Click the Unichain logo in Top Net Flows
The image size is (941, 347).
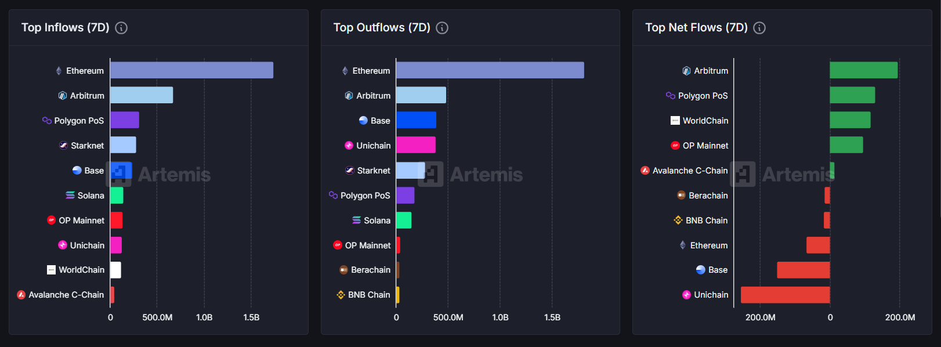coord(686,295)
